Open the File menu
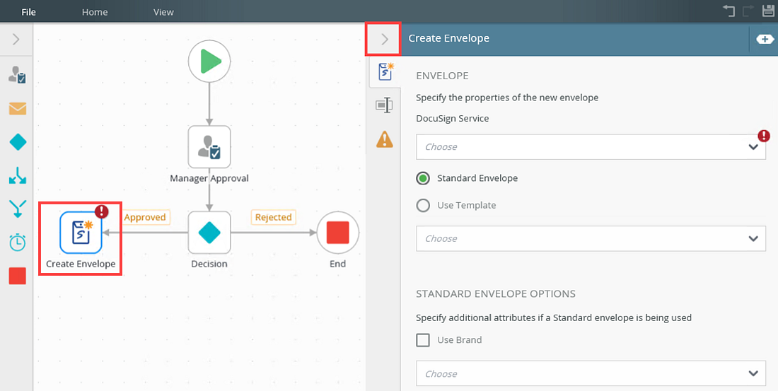 click(29, 12)
